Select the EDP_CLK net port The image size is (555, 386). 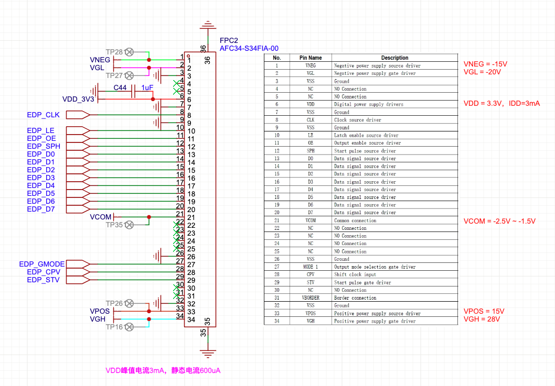tap(78, 115)
